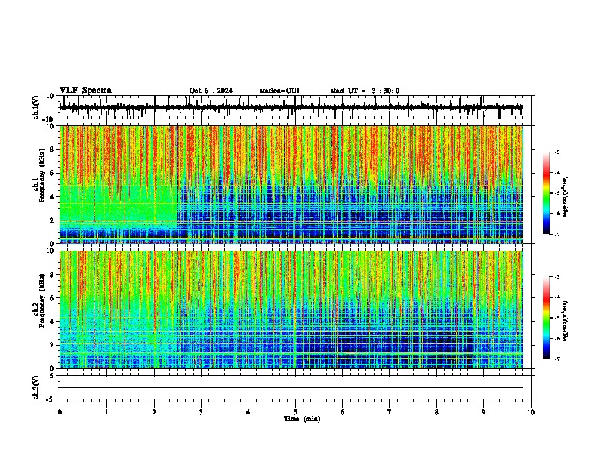Click the "3" tick on the time axis

click(201, 412)
